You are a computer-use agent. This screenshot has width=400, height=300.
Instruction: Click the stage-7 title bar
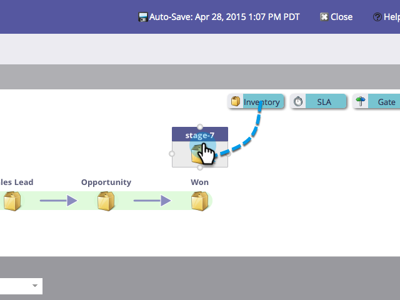point(200,135)
